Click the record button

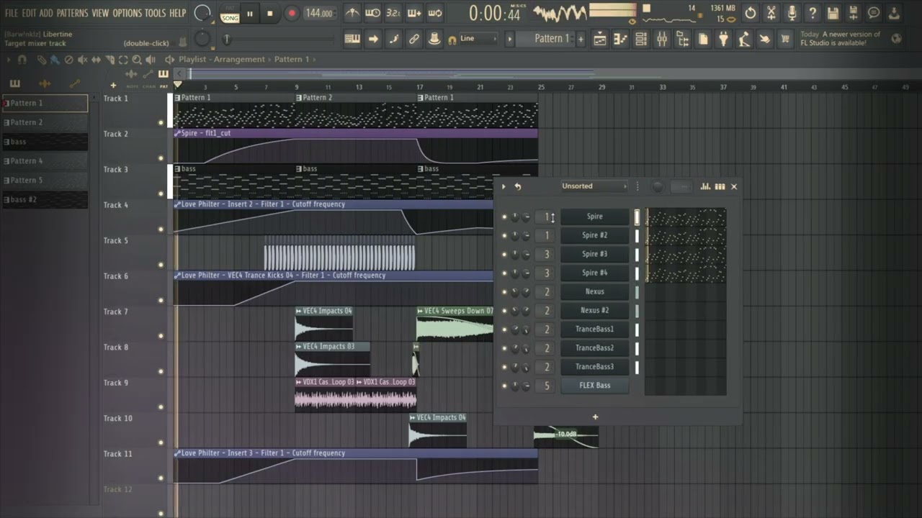click(292, 13)
